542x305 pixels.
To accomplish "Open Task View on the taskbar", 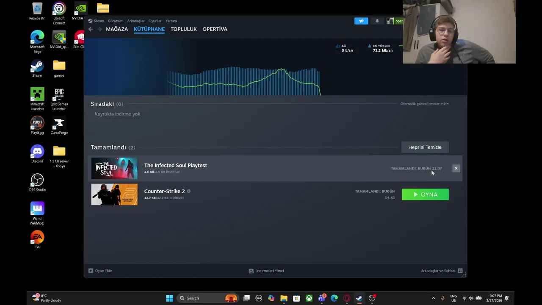I will click(246, 298).
